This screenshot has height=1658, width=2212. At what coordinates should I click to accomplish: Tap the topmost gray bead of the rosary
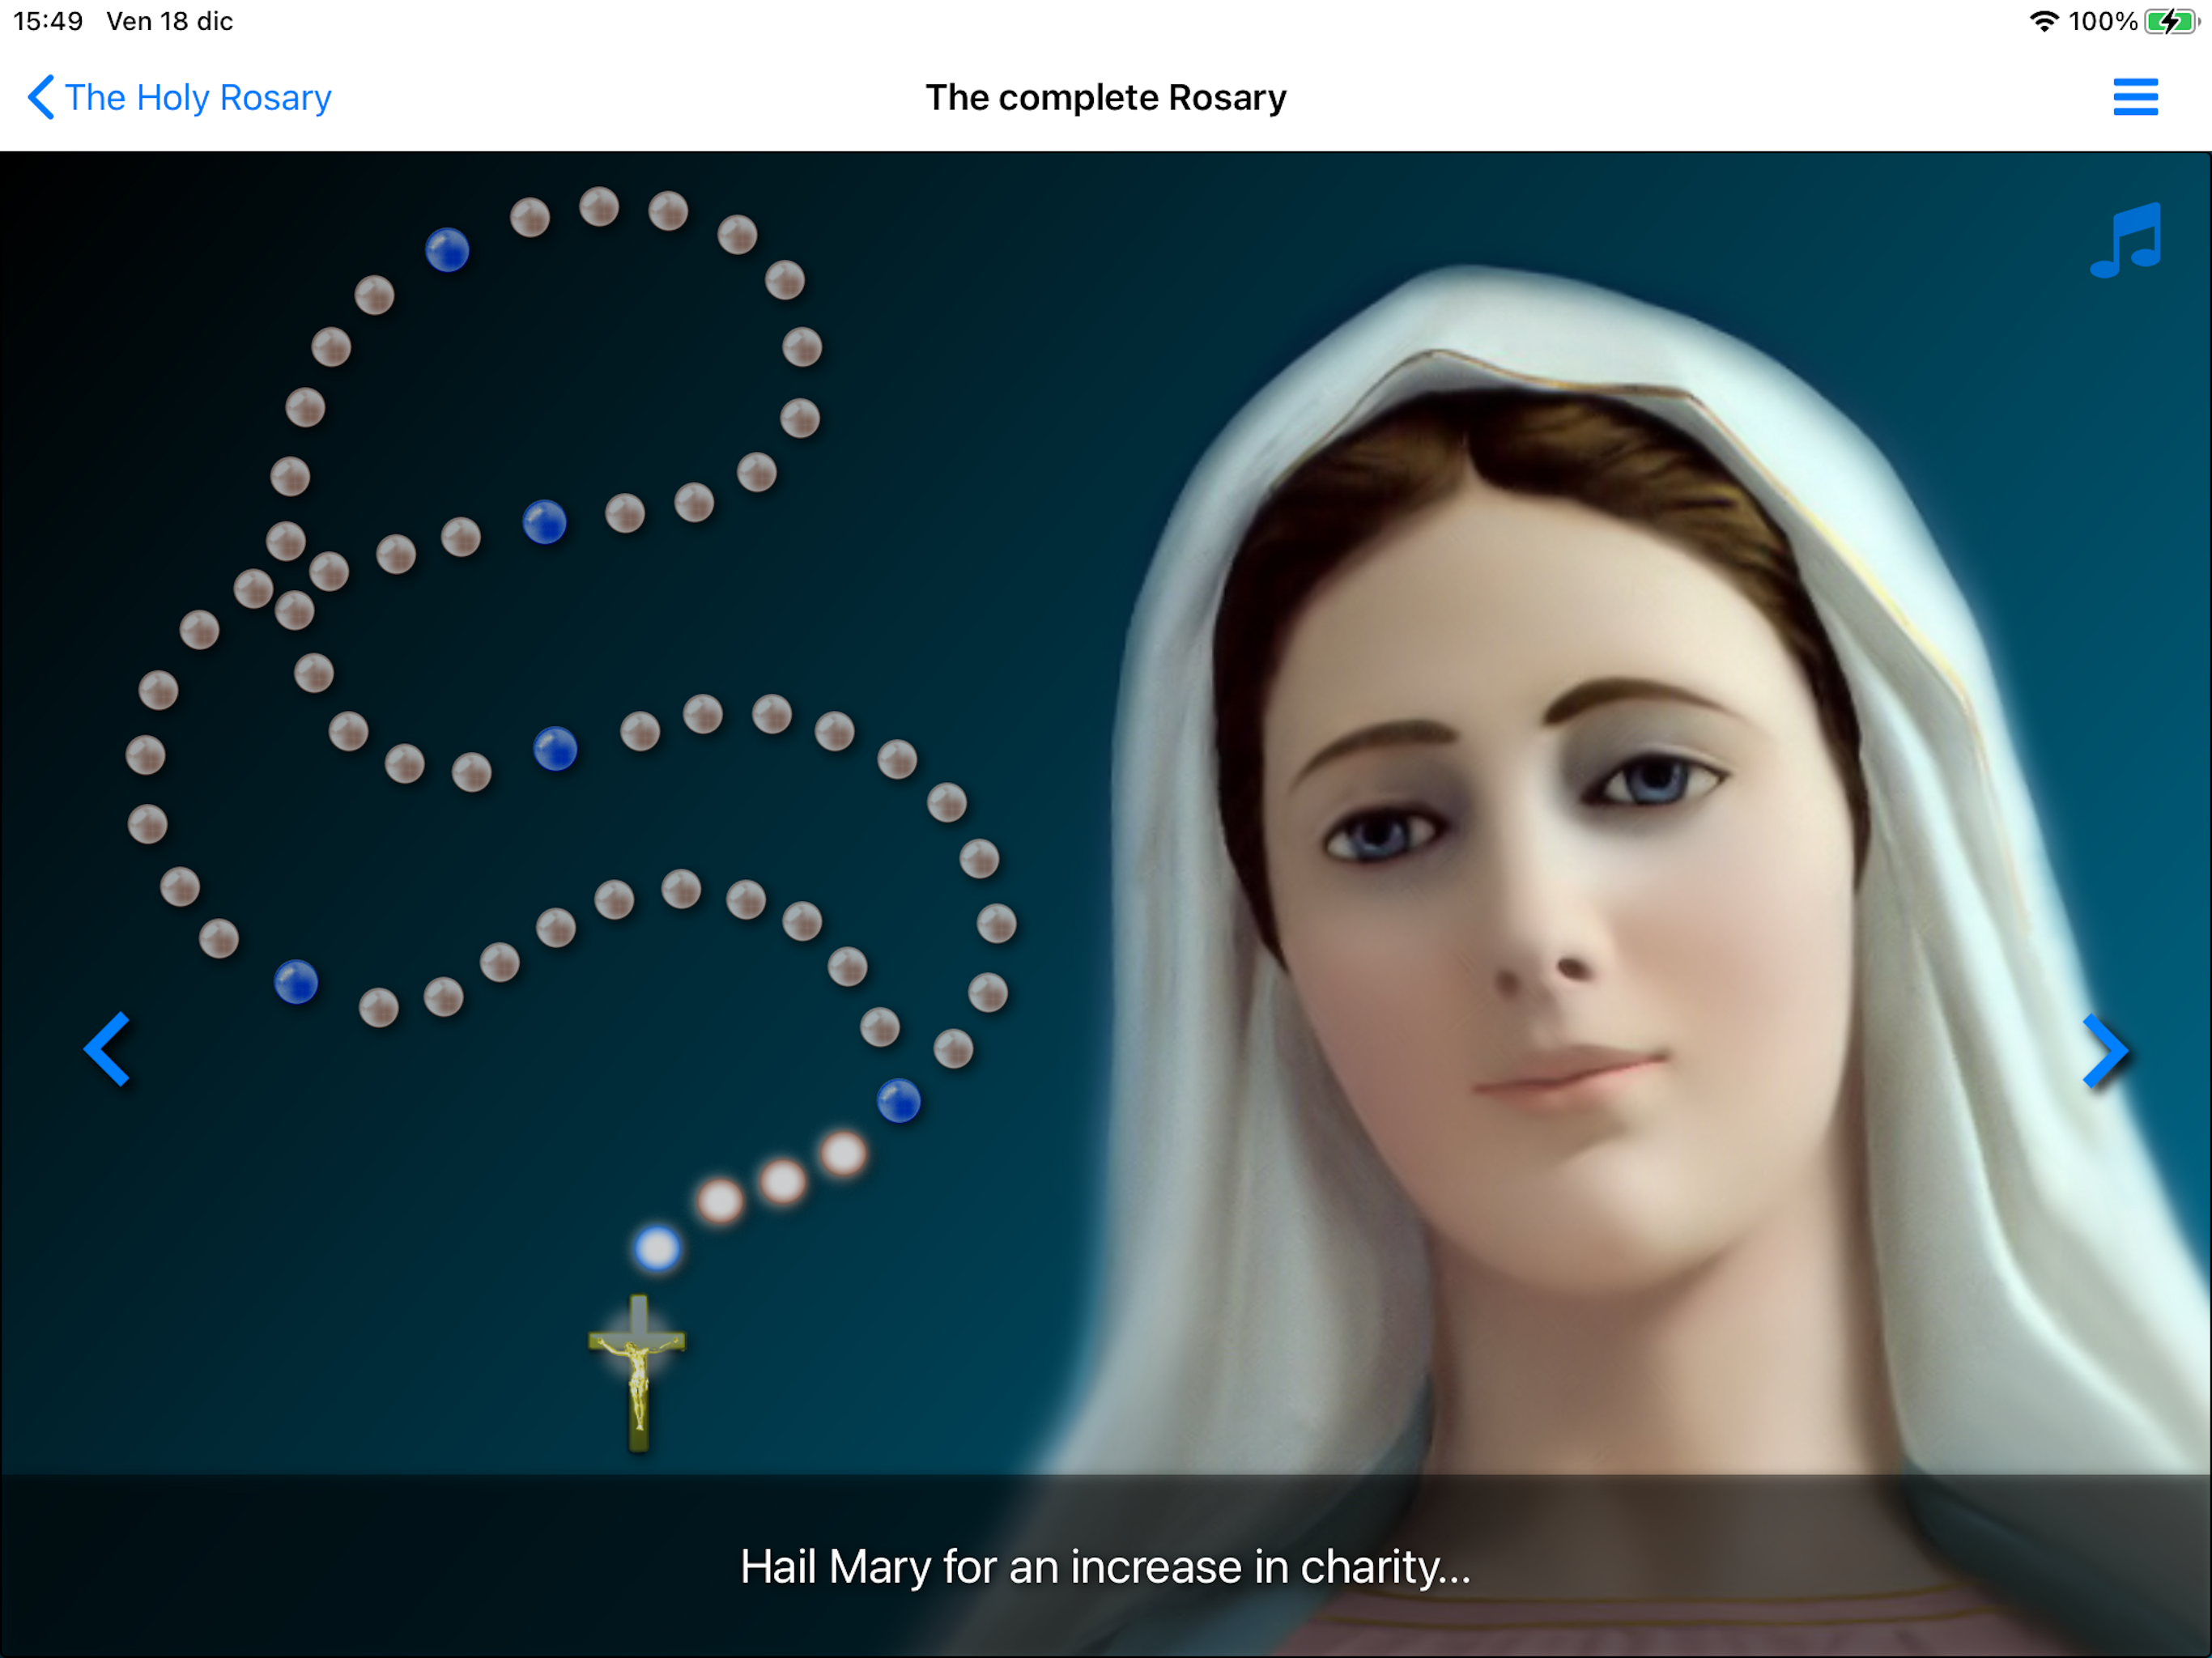pos(599,207)
